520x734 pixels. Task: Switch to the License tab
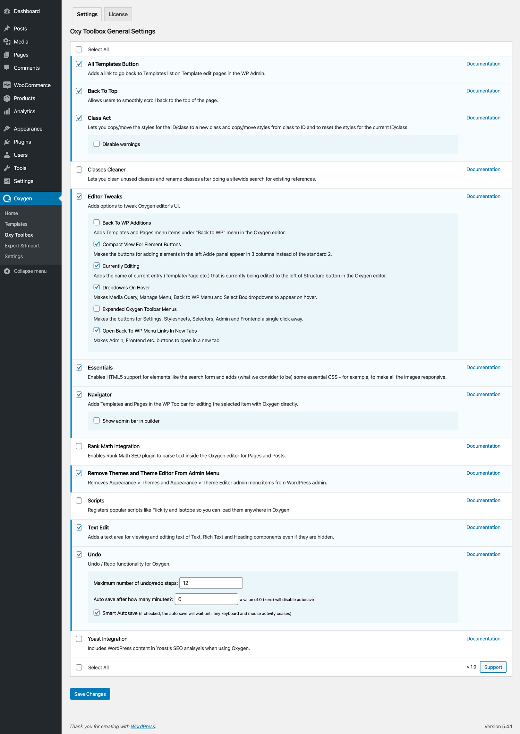[x=118, y=14]
